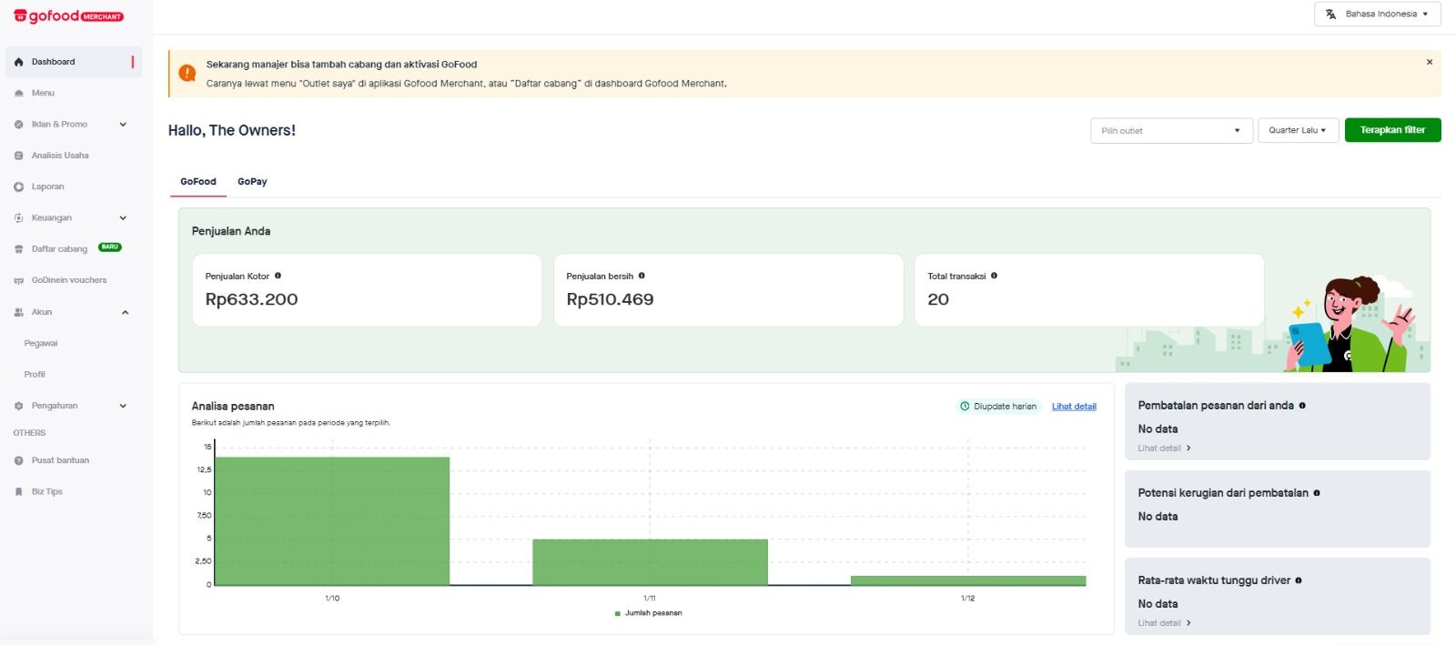Click the Akun people icon
Screen dimensions: 1456x645
coord(18,312)
